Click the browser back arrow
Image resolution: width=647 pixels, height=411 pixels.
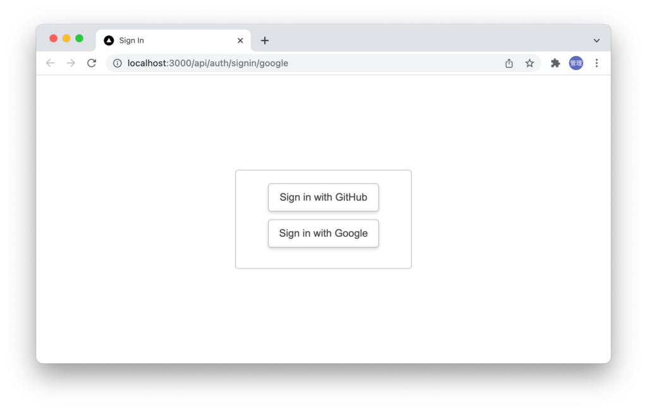point(51,63)
